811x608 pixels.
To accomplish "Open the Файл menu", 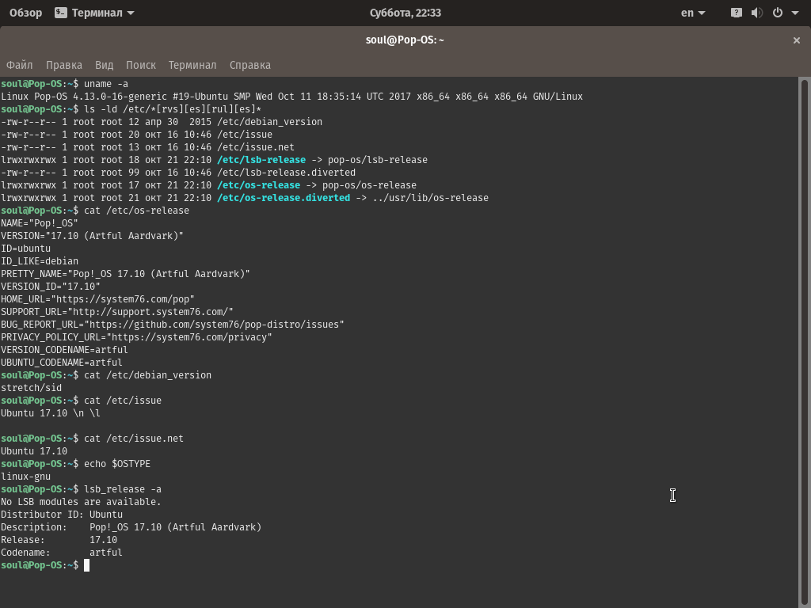I will [20, 65].
